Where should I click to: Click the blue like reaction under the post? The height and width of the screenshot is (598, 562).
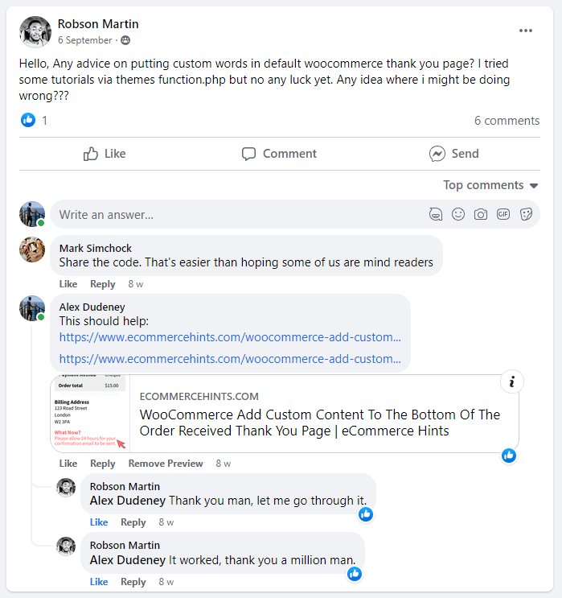click(28, 120)
